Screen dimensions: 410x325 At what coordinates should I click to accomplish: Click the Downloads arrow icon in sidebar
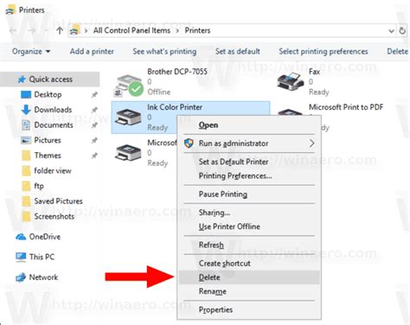26,110
